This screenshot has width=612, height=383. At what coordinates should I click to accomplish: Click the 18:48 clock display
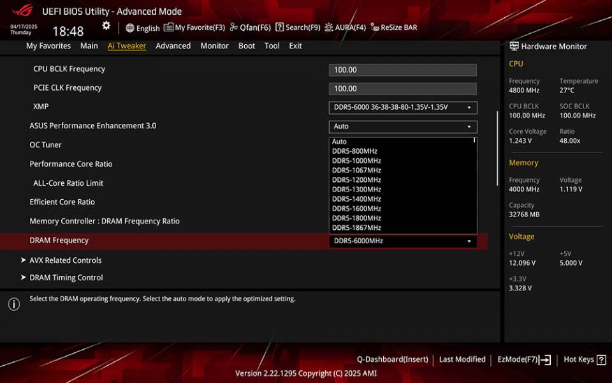(x=68, y=31)
